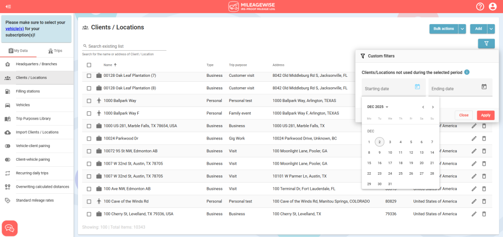This screenshot has height=237, width=503.
Task: Toggle the select-all checkbox in table header
Action: point(89,65)
